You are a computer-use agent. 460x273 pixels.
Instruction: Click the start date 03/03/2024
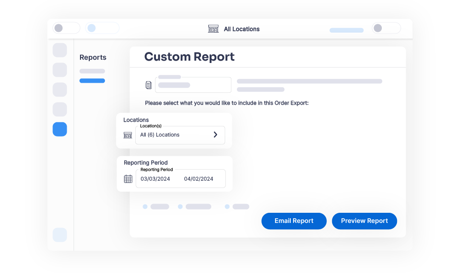[155, 179]
